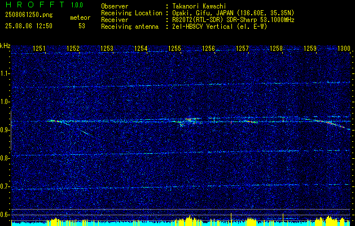Click the 1.1 kHz frequency label
This screenshot has width=355, height=226.
[5, 73]
